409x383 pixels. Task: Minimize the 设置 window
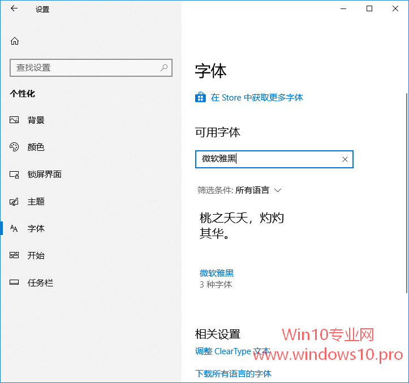[x=343, y=8]
